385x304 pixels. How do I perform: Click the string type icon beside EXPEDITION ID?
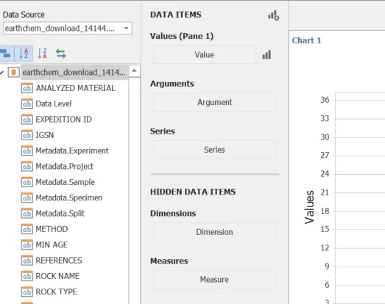(27, 120)
